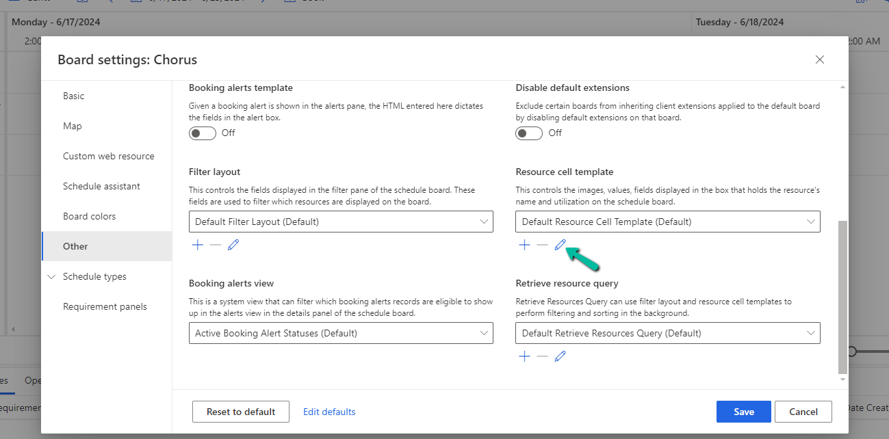This screenshot has height=439, width=889.
Task: Add a new Filter layout
Action: point(197,244)
